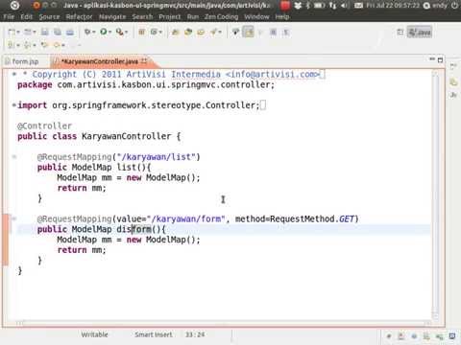461x345 pixels.
Task: Open the Edit menu
Action: coord(27,16)
